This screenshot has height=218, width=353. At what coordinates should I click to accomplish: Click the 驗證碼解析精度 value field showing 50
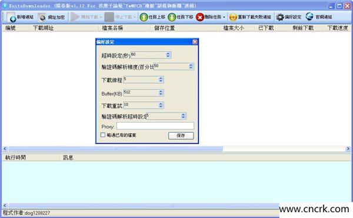[x=171, y=66]
